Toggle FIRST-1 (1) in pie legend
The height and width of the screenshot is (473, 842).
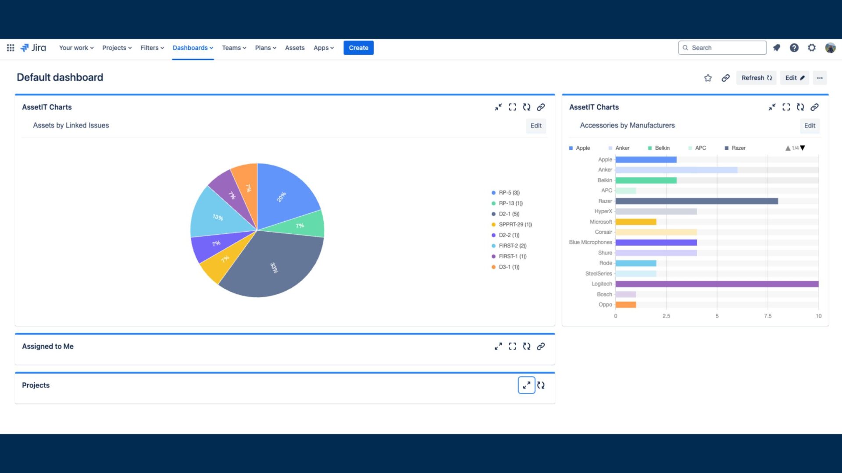tap(509, 256)
